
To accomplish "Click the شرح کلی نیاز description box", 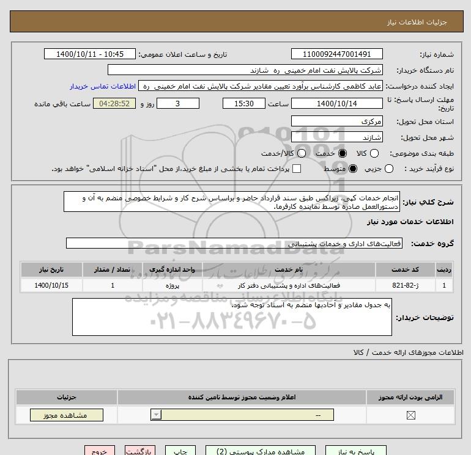I will tap(232, 202).
